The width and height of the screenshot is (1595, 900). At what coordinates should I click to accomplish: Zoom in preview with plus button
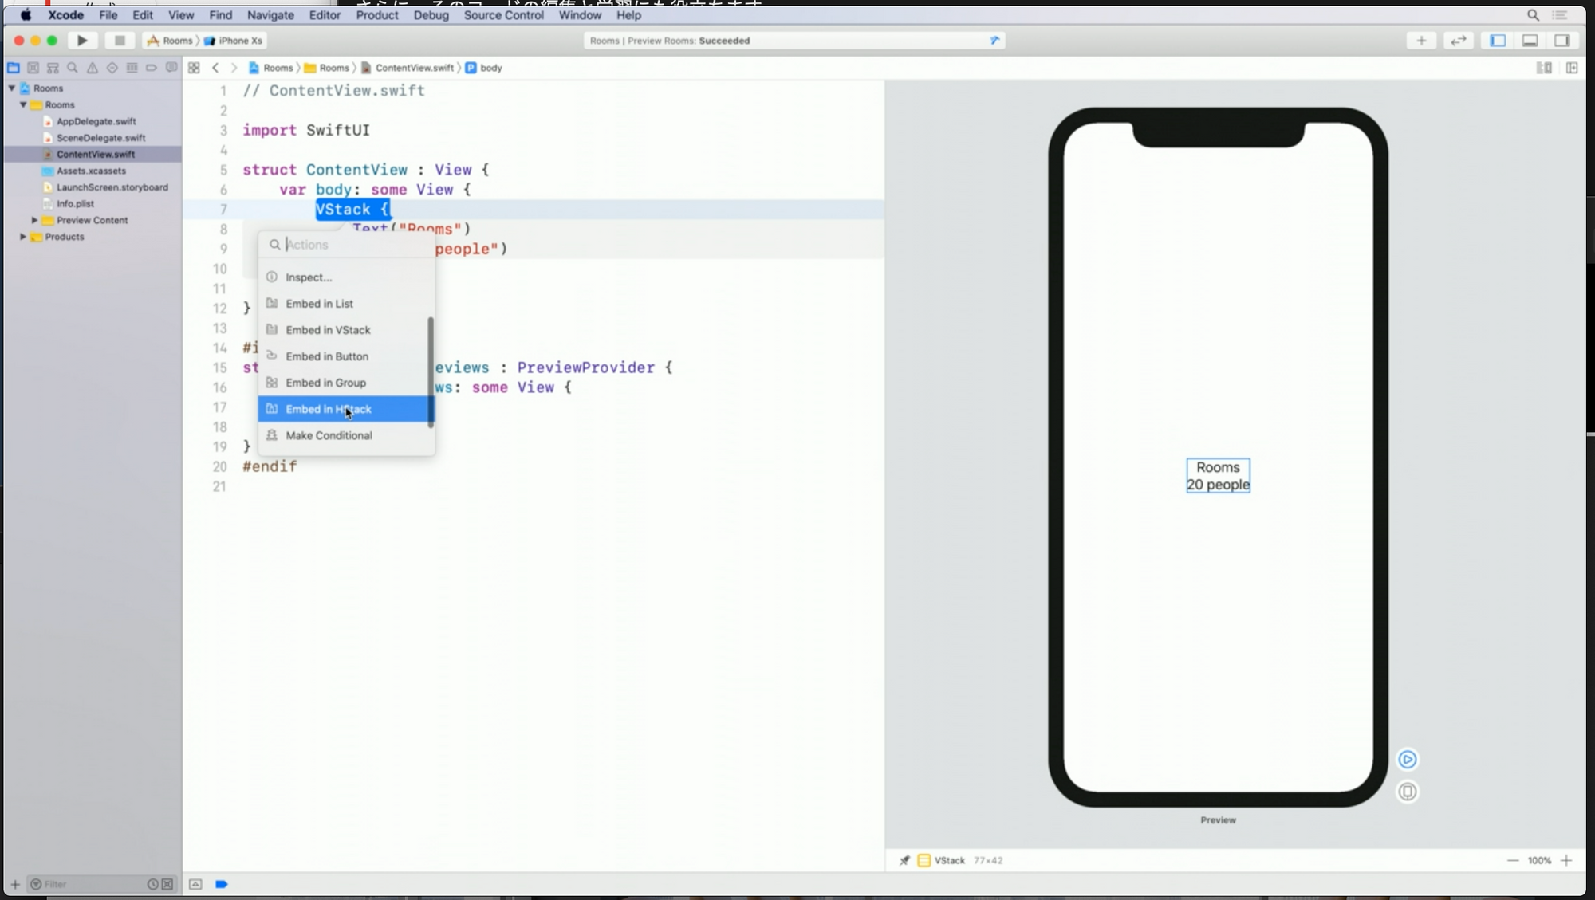pyautogui.click(x=1566, y=860)
